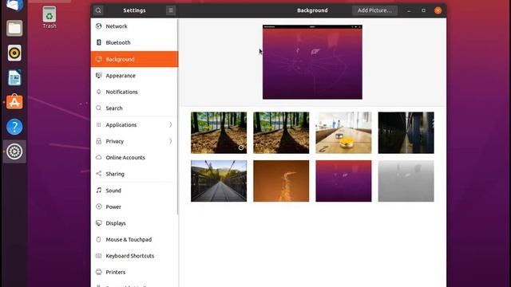Click the Appearance icon in sidebar
This screenshot has width=511, height=287.
[99, 75]
